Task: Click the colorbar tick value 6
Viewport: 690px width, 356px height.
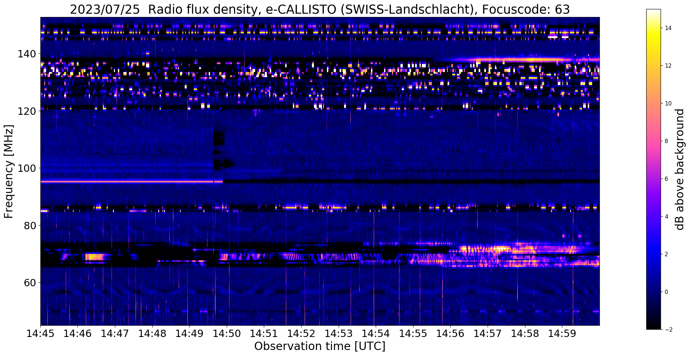Action: [x=667, y=179]
